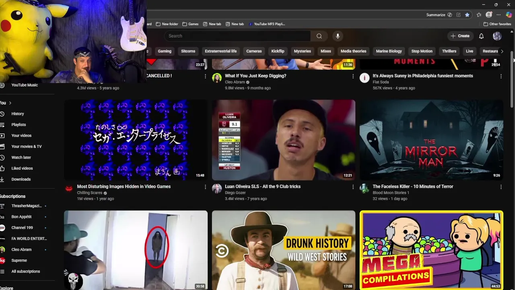The height and width of the screenshot is (290, 515).
Task: Open Diego Gozer channel avatar
Action: [217, 188]
